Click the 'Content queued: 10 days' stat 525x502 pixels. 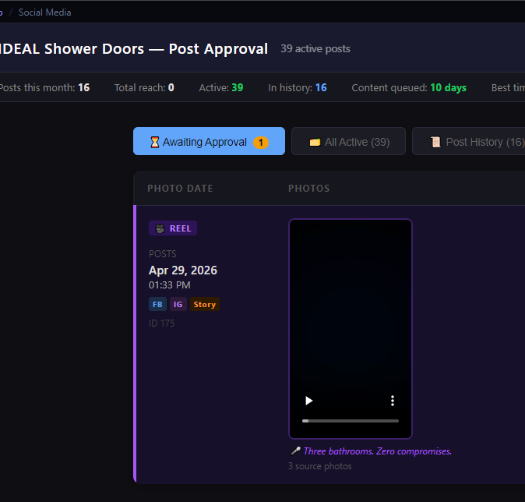(409, 87)
